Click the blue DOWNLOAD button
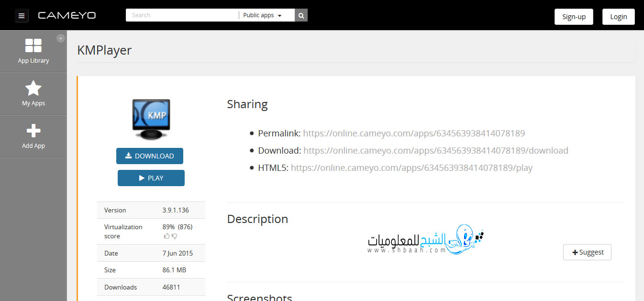 coord(150,156)
